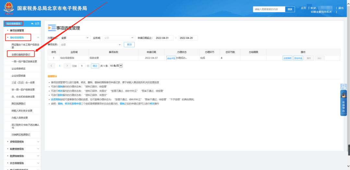Go to next page with right arrow
The image size is (350, 170).
coord(67,66)
